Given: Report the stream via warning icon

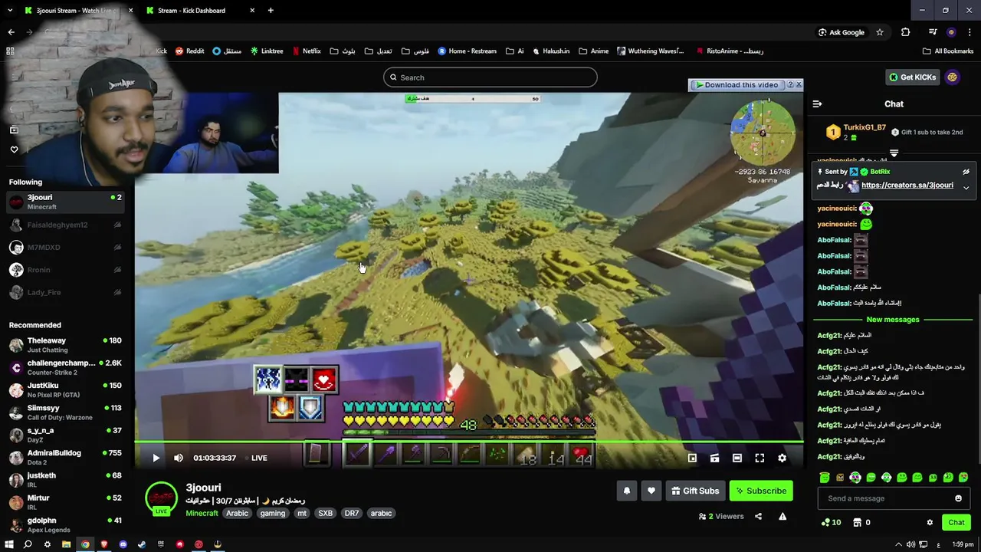Looking at the screenshot, I should 783,517.
